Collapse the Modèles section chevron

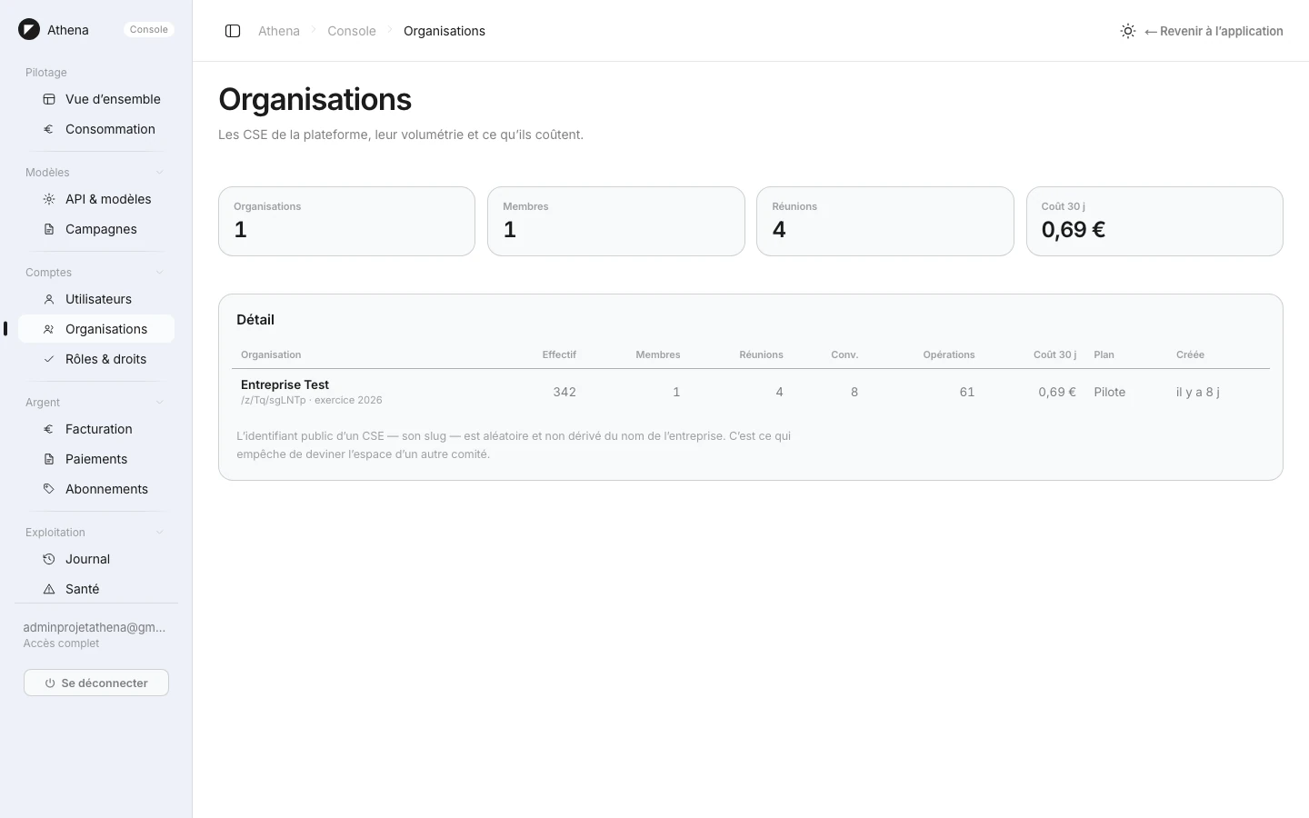pos(160,173)
